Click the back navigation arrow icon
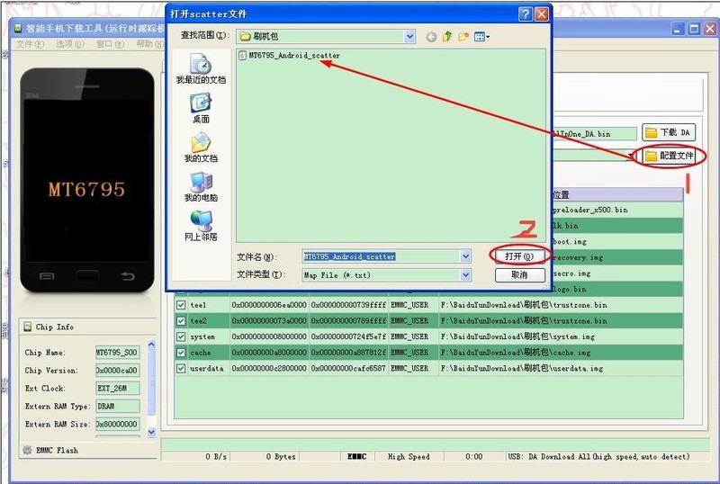The height and width of the screenshot is (484, 720). [431, 37]
